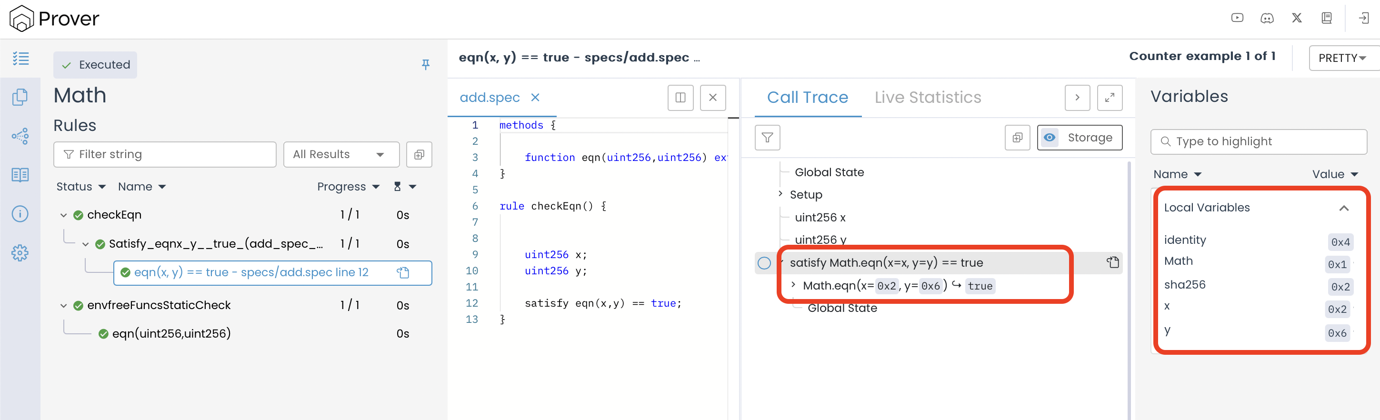The image size is (1380, 420).
Task: Open the Discord icon in header
Action: [x=1267, y=18]
